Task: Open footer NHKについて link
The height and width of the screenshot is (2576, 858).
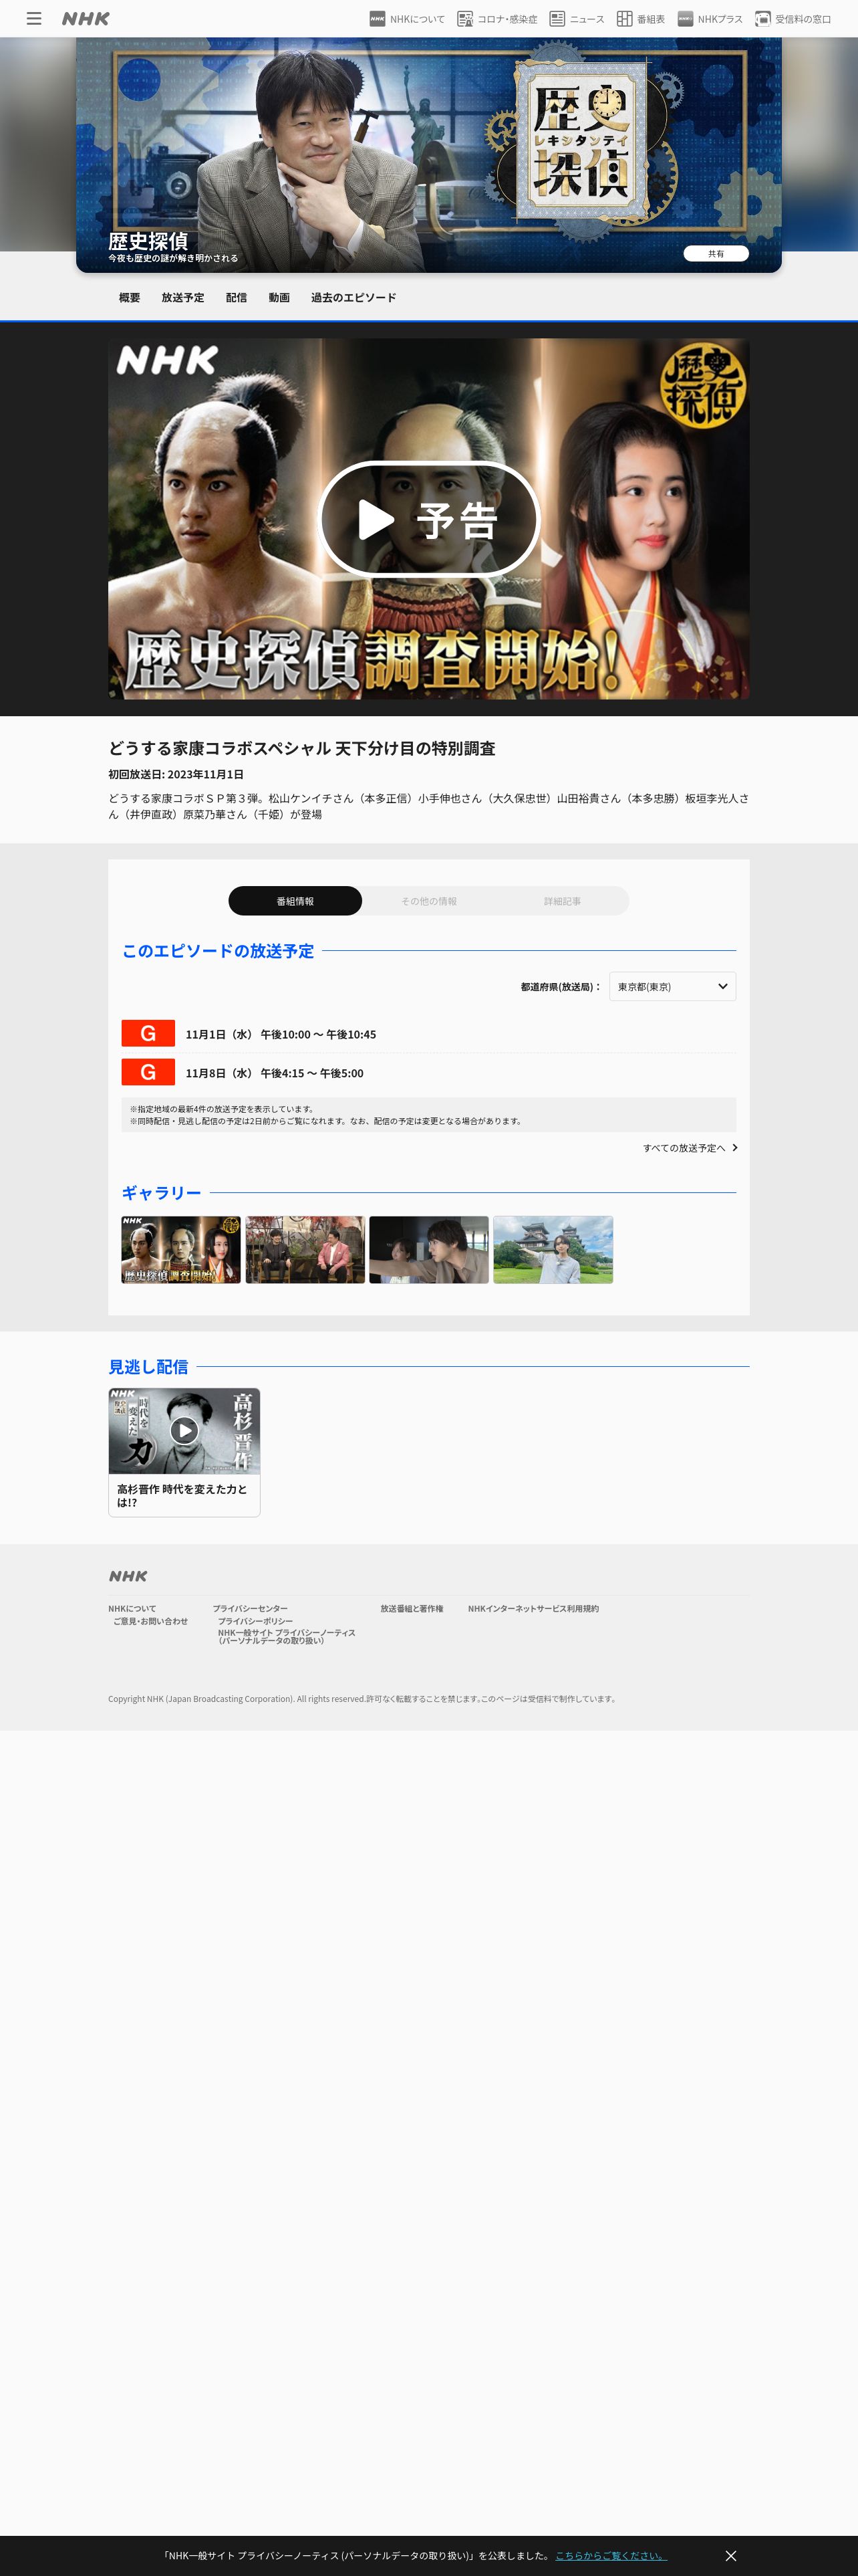Action: click(132, 1609)
